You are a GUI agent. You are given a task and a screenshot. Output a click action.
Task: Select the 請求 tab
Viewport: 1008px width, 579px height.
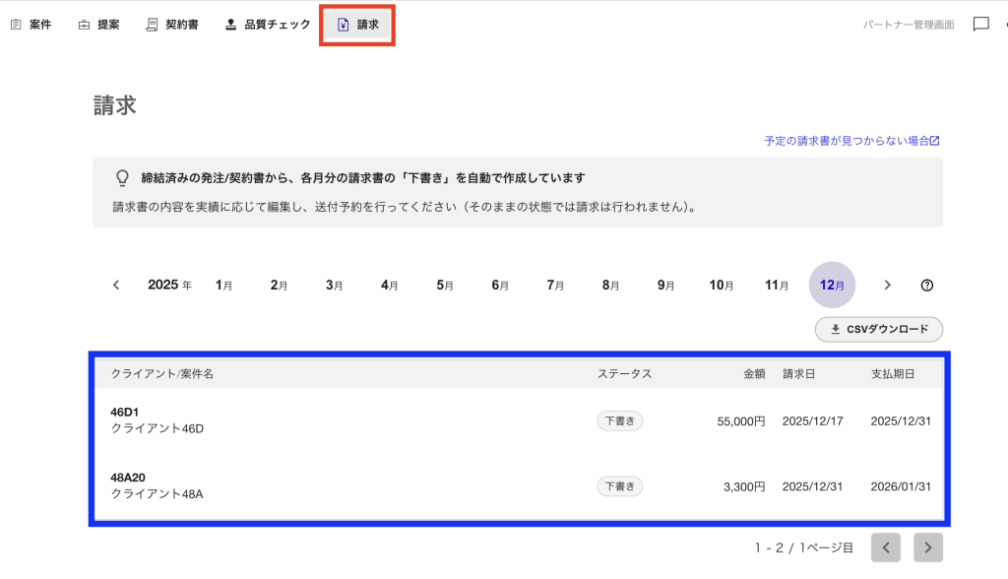pyautogui.click(x=358, y=25)
